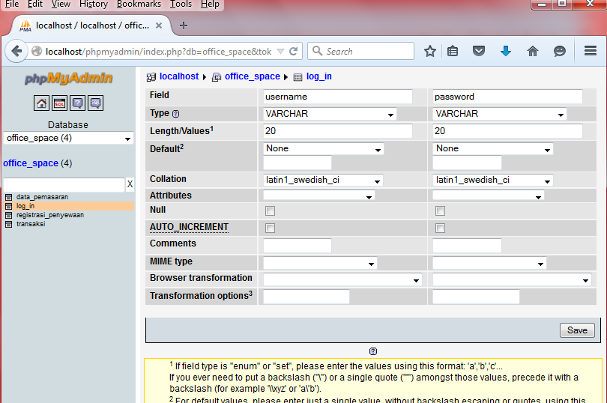Click transaksi table browse icon
The image size is (607, 403).
[8, 224]
